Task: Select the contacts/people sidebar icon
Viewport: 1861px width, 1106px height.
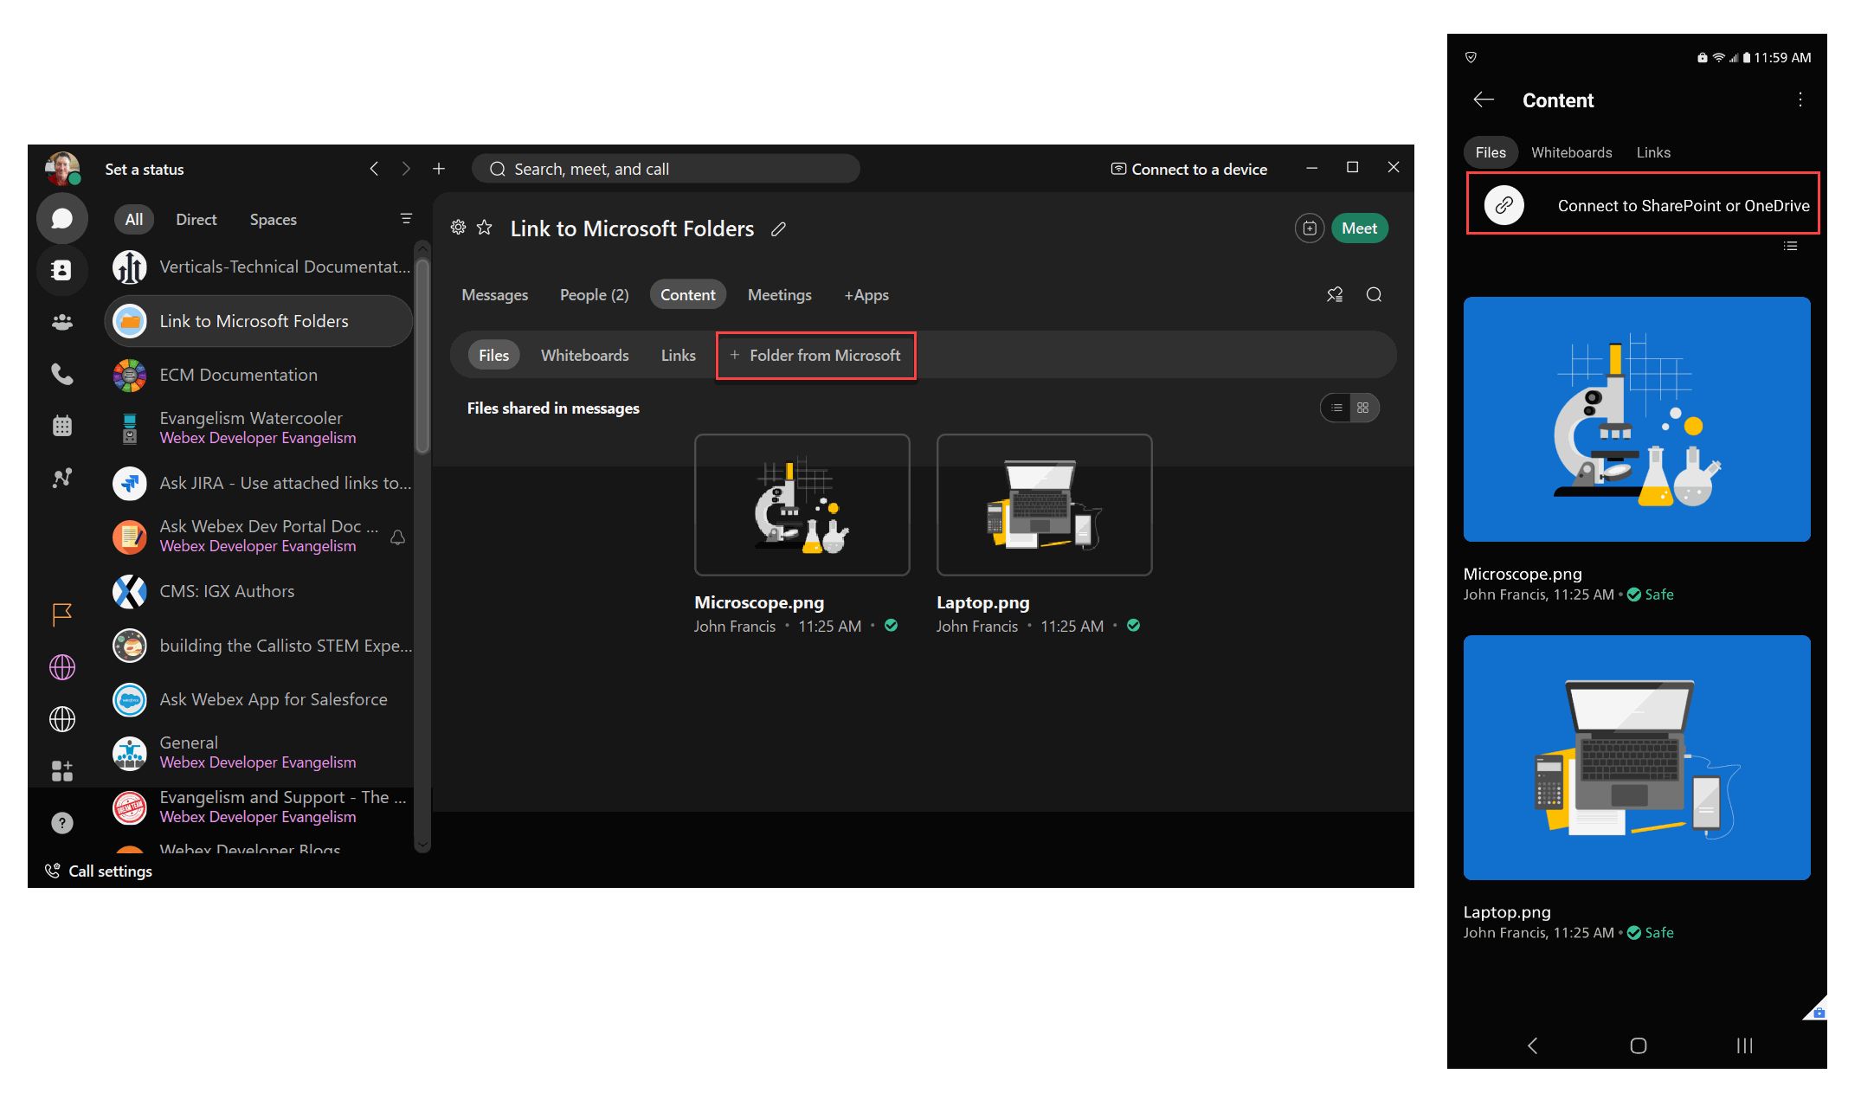Action: [x=62, y=268]
